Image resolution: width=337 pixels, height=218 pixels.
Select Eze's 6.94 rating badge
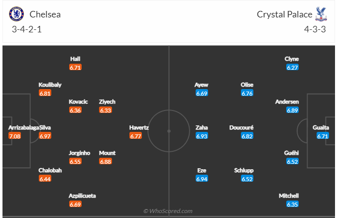[202, 178]
